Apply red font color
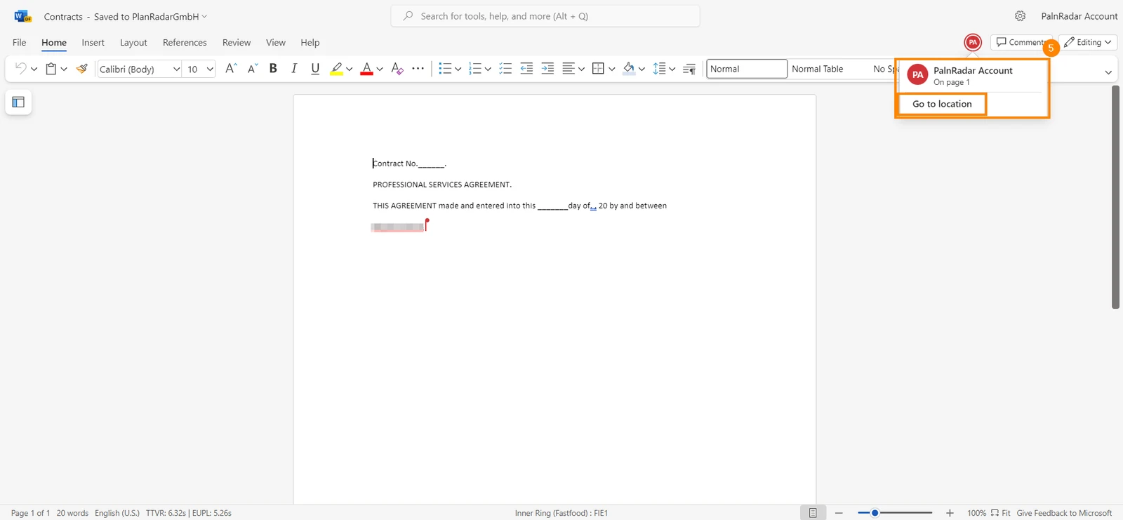This screenshot has width=1123, height=520. (366, 69)
